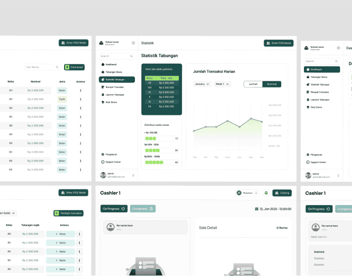Click Enter POS Mode above the Tambah transaksi button
The width and height of the screenshot is (352, 276).
point(73,193)
